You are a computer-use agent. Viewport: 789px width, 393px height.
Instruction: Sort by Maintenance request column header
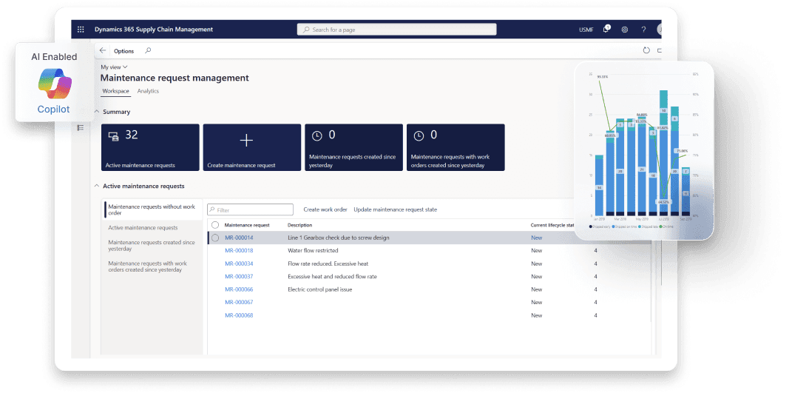pos(247,225)
